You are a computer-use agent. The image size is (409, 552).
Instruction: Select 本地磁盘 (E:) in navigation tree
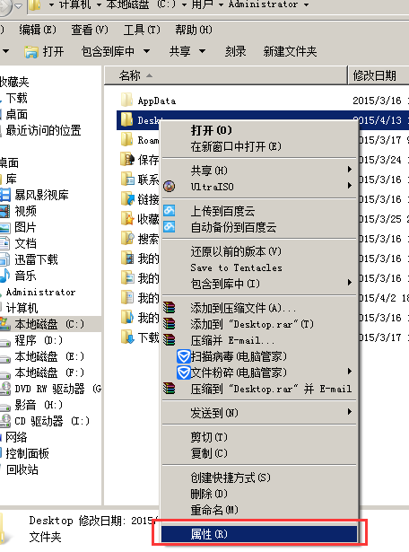[x=49, y=356]
